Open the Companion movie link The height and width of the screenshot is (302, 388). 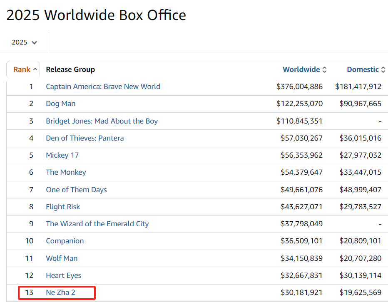coord(65,241)
